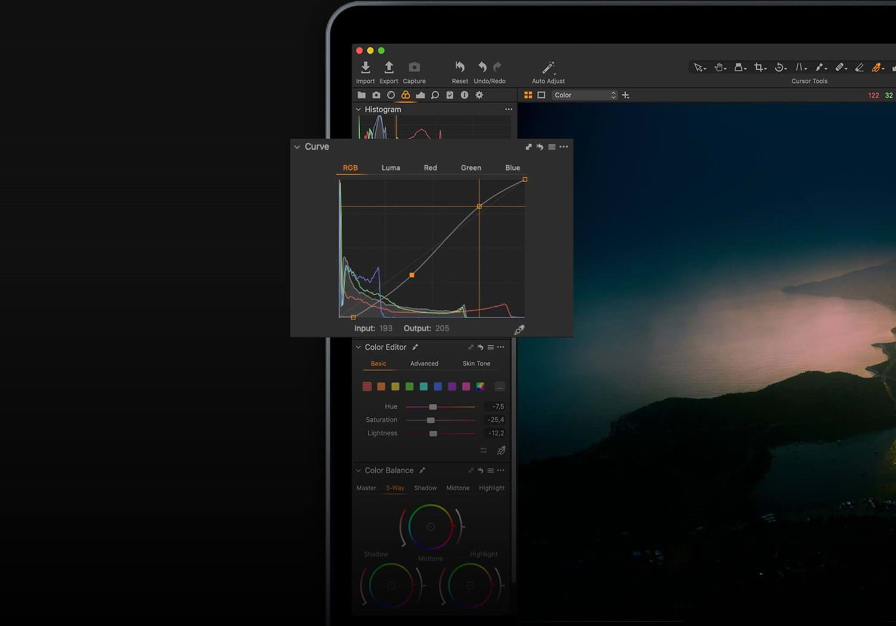Click the reset arrow in the Color Editor header
Image resolution: width=896 pixels, height=626 pixels.
(x=480, y=347)
